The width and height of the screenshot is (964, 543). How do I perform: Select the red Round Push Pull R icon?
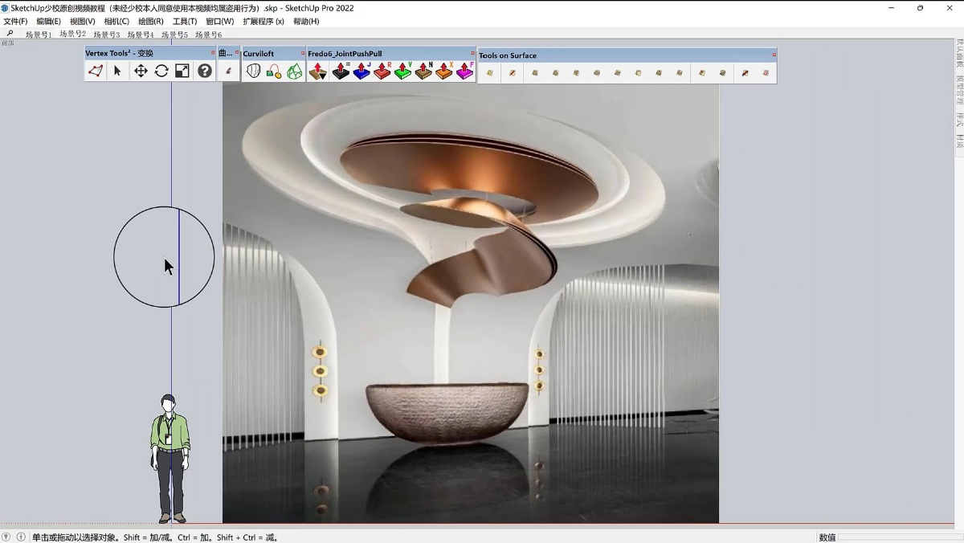382,71
